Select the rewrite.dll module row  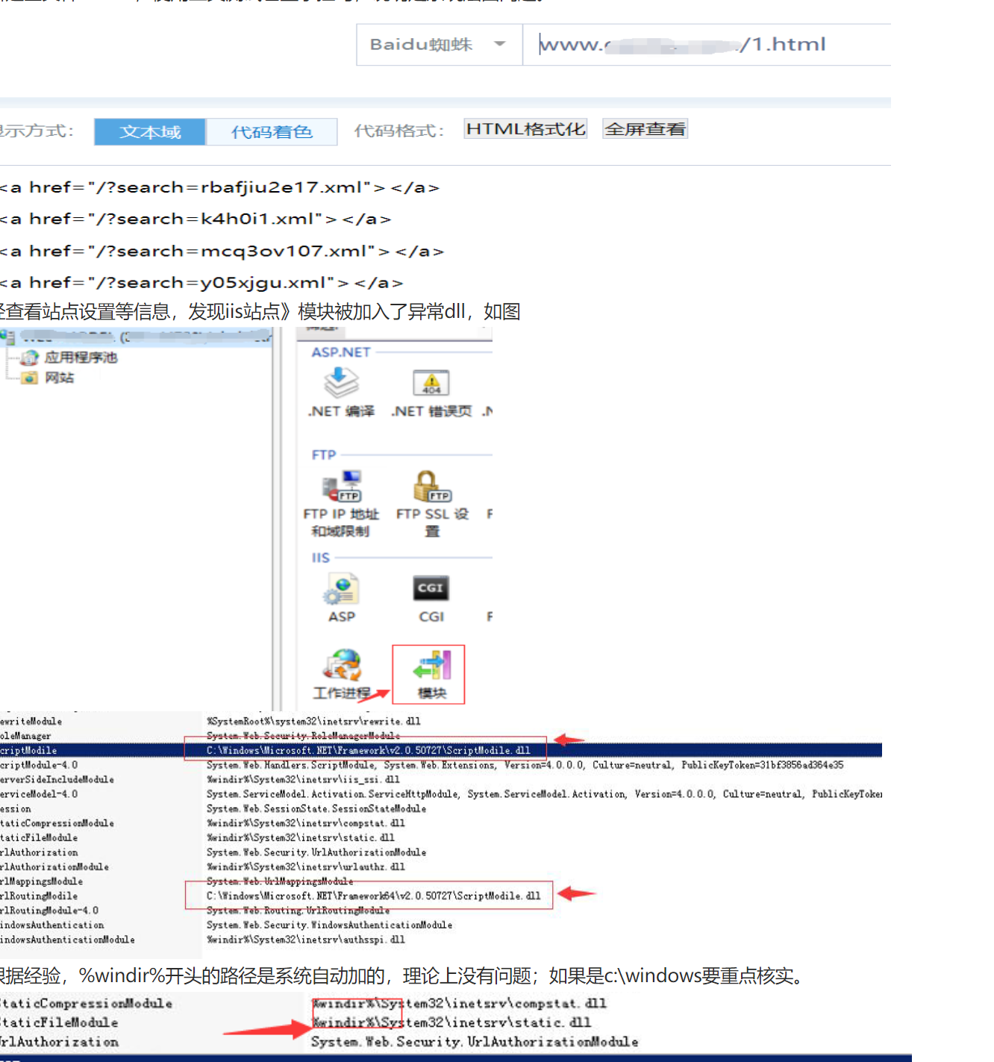coord(313,721)
